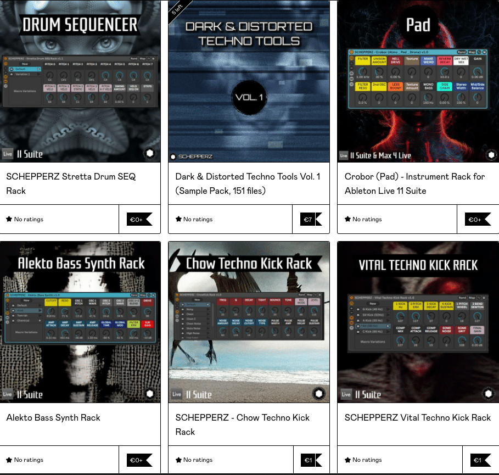Click the VOL. 1 circle on Techno Tools cover
Screen dimensions: 499x475
pyautogui.click(x=249, y=98)
